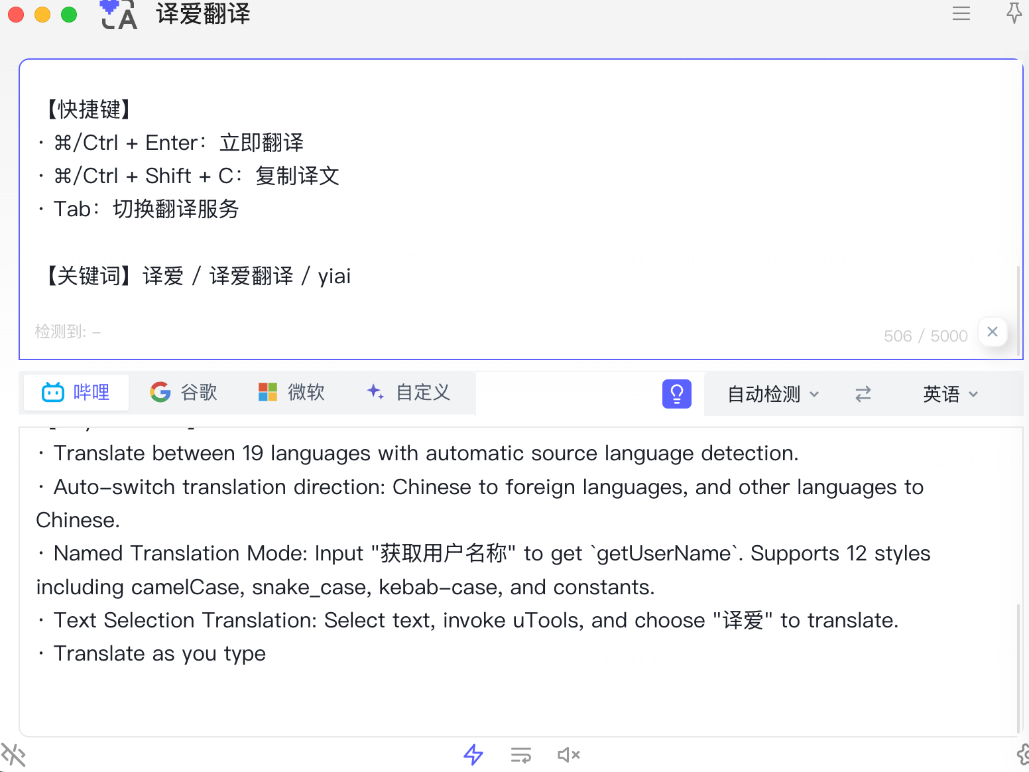Image resolution: width=1029 pixels, height=772 pixels.
Task: Open the 自动检测 source language dropdown
Action: 773,395
